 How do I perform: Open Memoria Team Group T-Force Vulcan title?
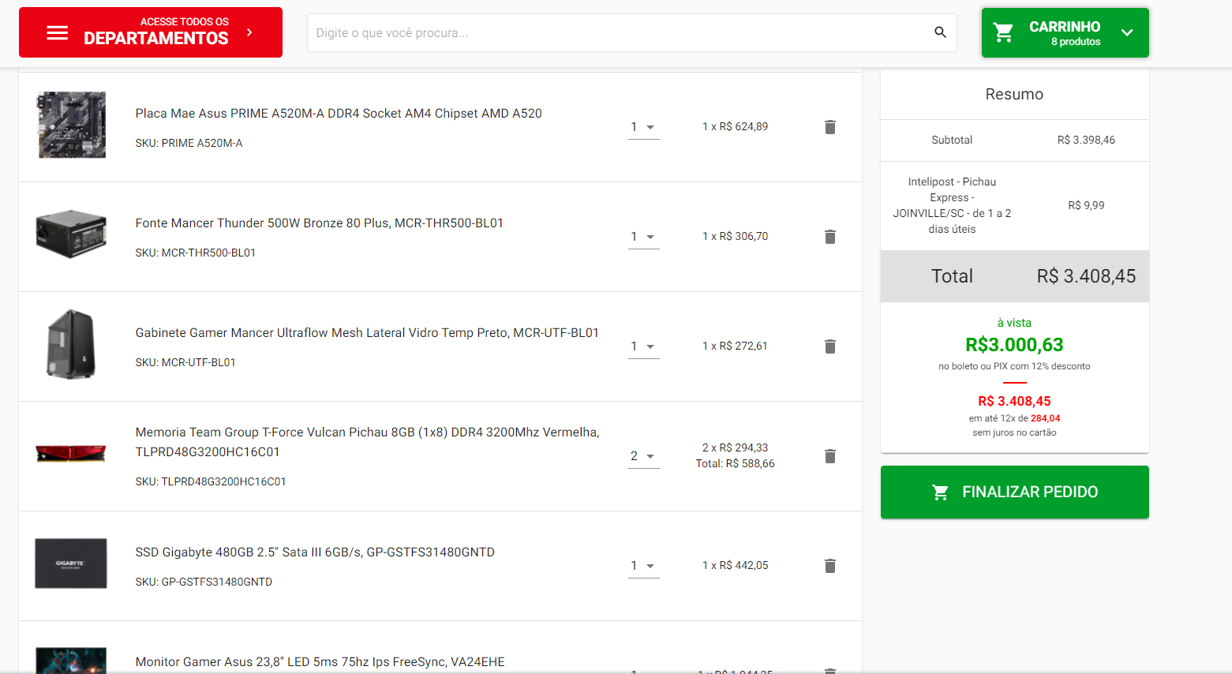tap(367, 442)
